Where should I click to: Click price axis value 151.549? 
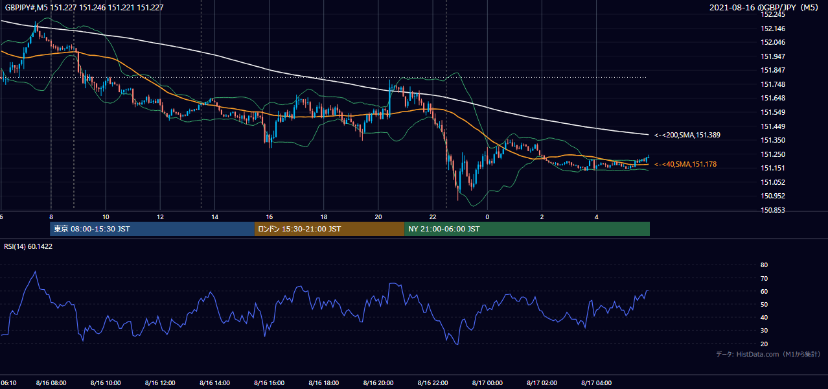772,112
